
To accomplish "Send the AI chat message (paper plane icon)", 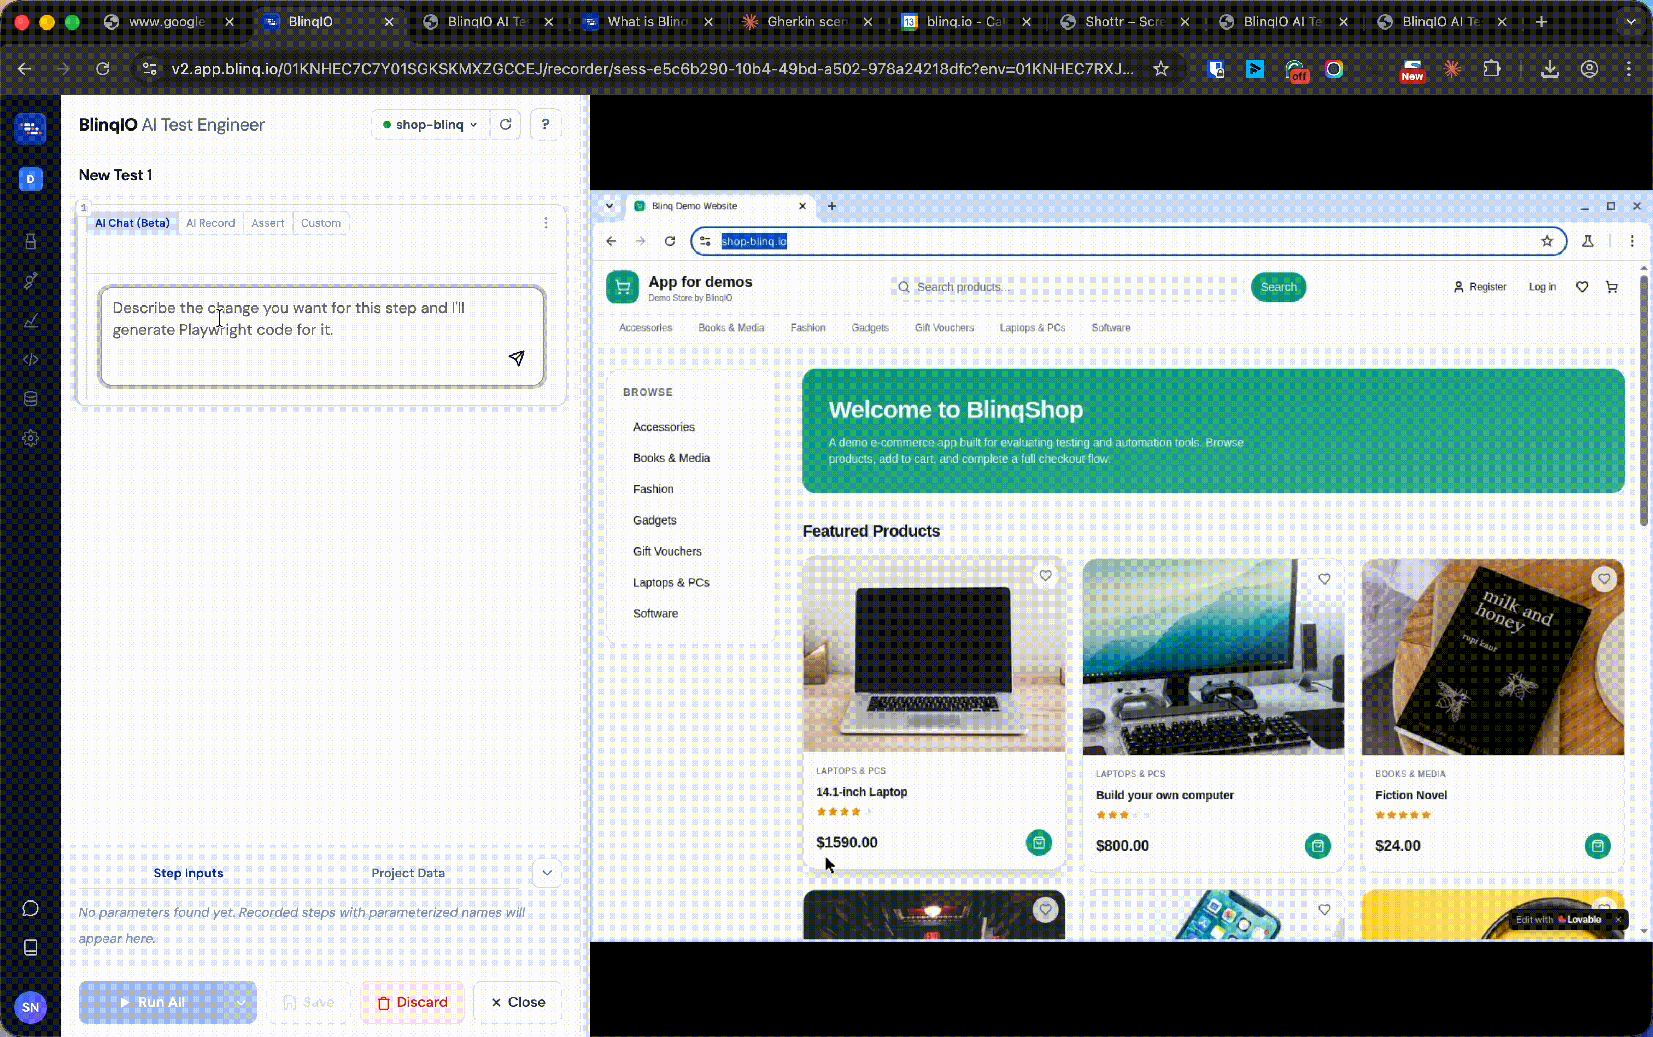I will pos(517,358).
